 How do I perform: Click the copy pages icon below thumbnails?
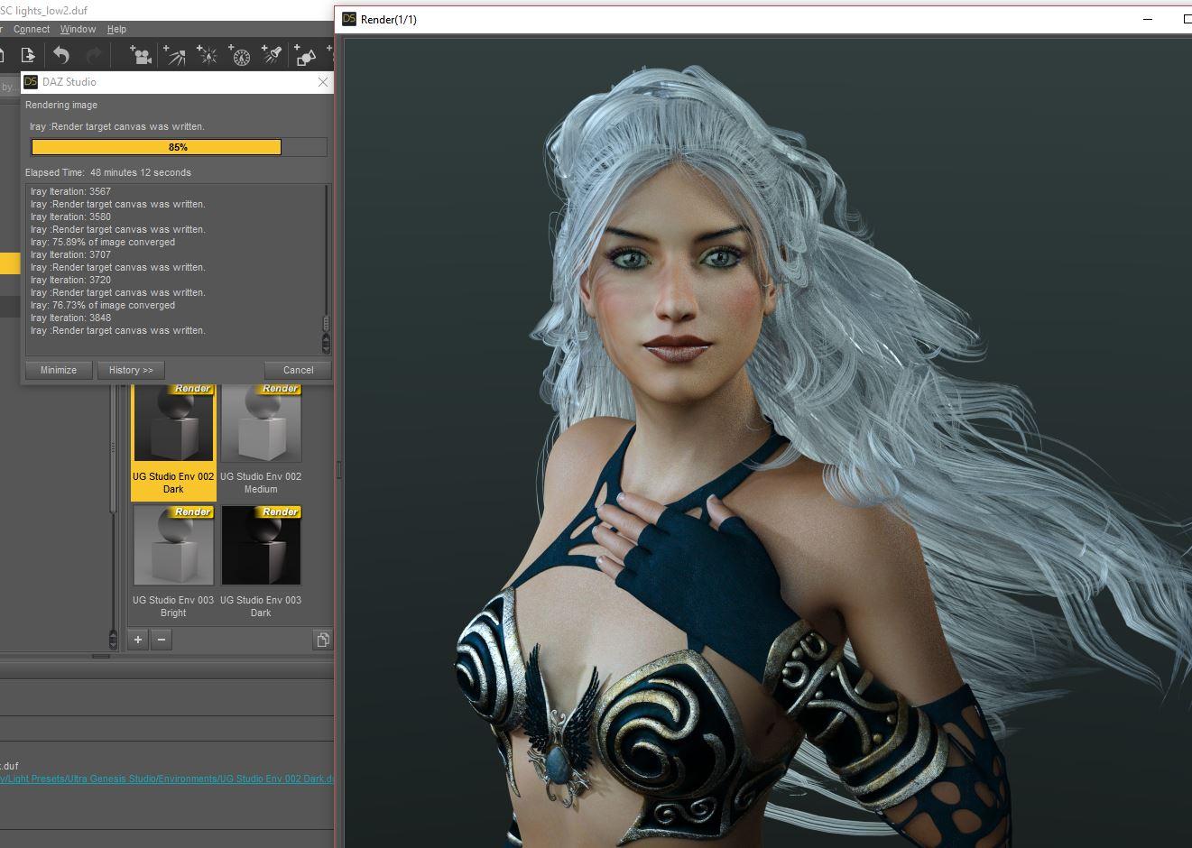click(322, 640)
